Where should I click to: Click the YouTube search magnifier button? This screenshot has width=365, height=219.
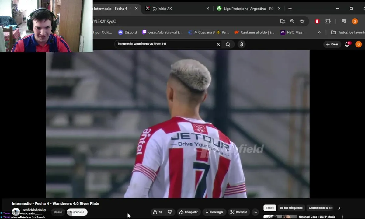point(228,44)
